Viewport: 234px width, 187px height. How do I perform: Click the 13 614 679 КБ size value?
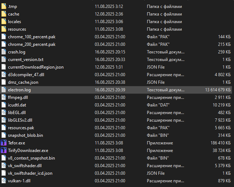[x=216, y=90]
